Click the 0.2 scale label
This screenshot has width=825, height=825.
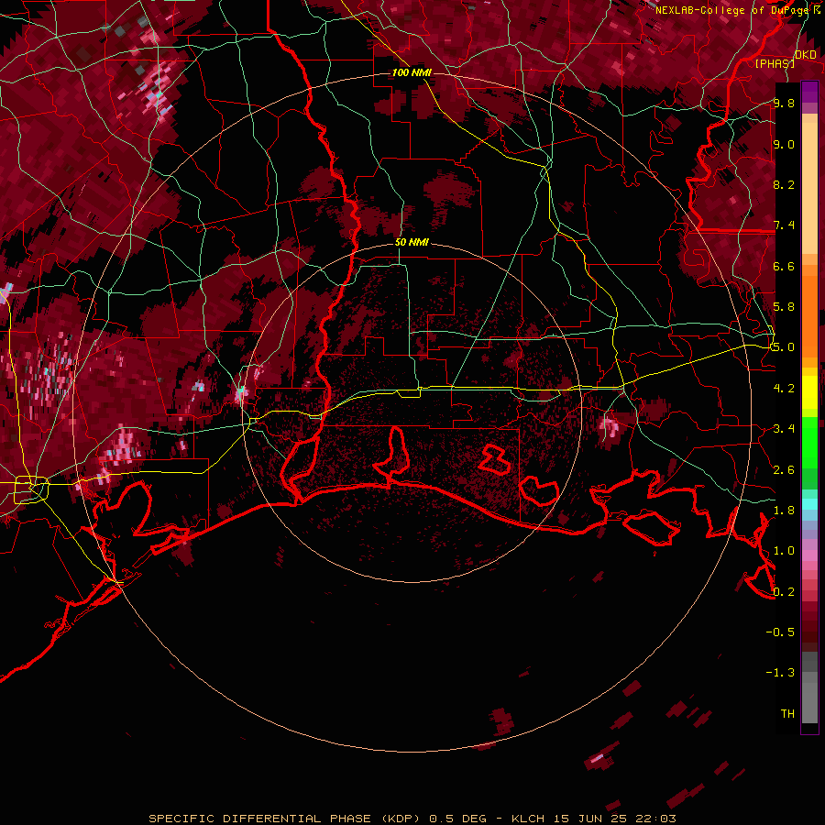pos(784,592)
